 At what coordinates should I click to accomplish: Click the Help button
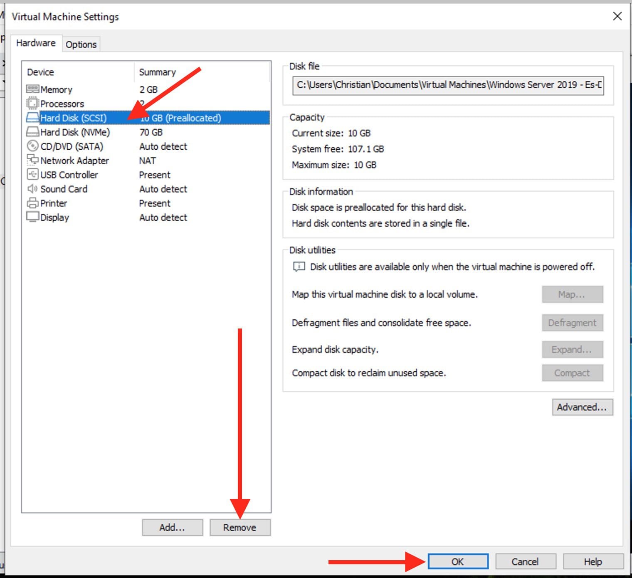(x=592, y=561)
